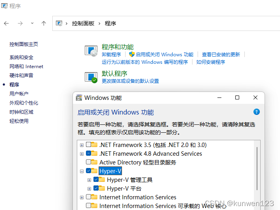Uncheck Hyper-V 管理工具 checkbox
This screenshot has height=210, width=280.
coord(96,179)
